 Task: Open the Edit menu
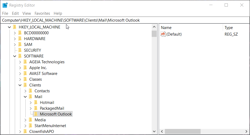click(15, 13)
